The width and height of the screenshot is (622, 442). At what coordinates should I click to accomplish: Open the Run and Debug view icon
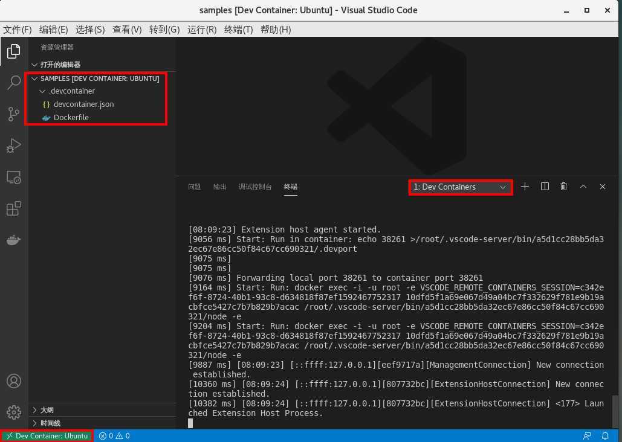tap(13, 146)
